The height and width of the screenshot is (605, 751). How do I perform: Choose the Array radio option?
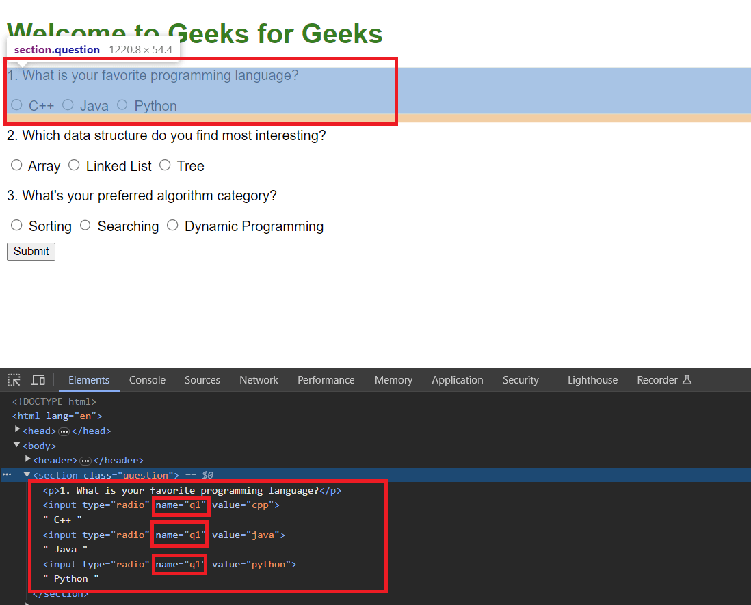click(x=17, y=165)
